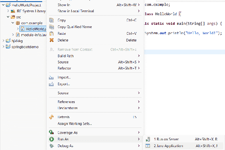
Task: Open the Show In submenu
Action: click(x=95, y=5)
